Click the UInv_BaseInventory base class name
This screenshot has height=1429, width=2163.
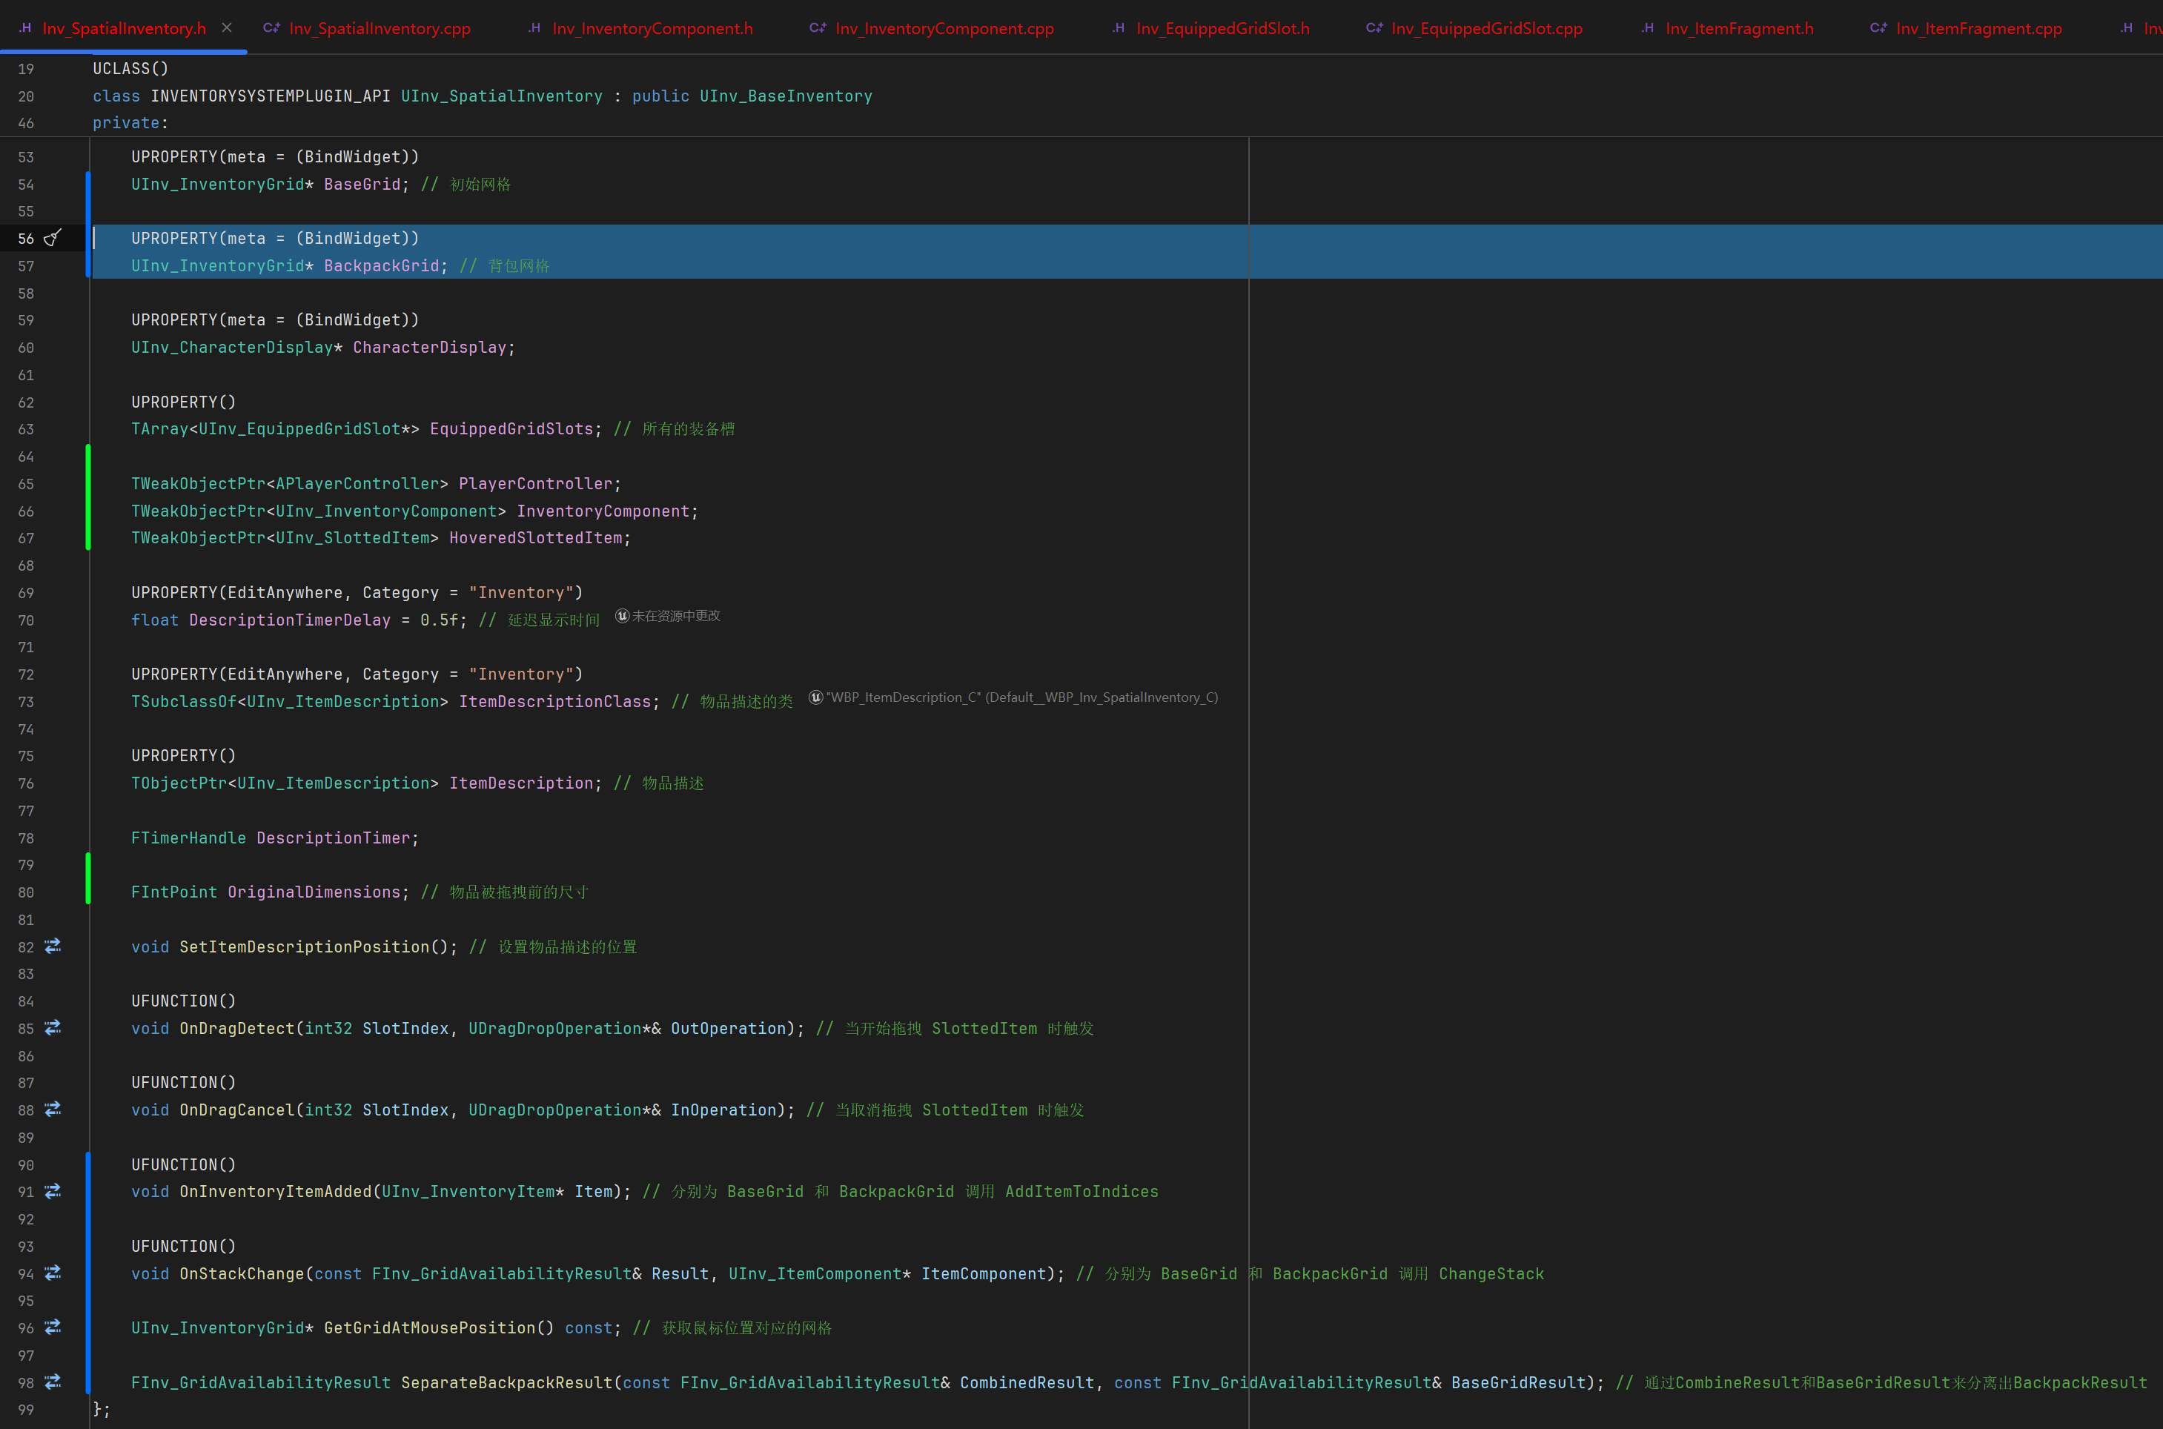tap(785, 96)
